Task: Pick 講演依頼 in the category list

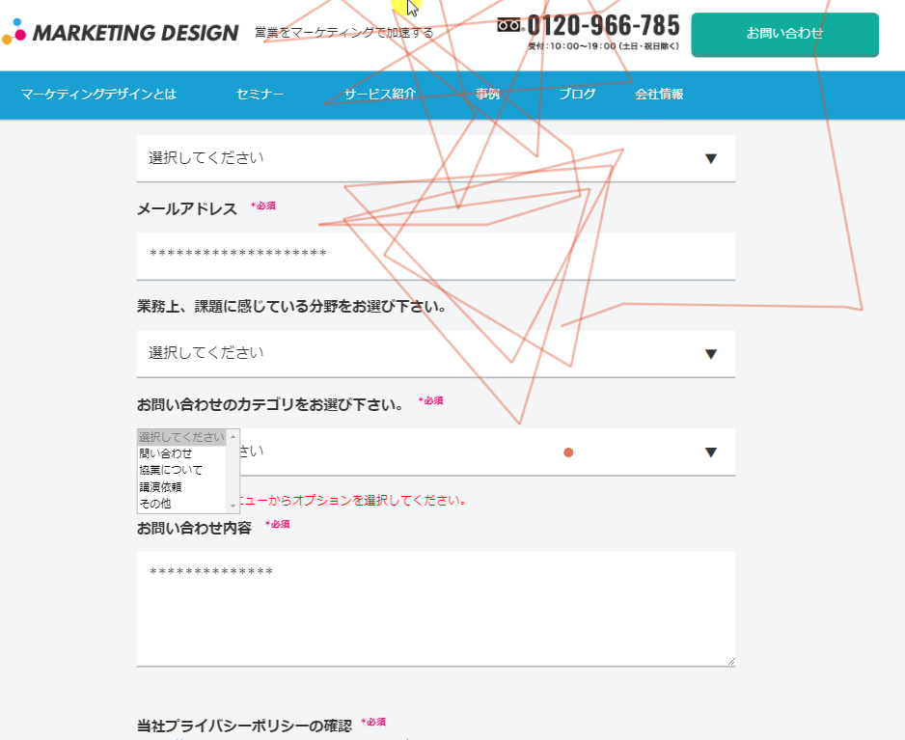Action: [160, 486]
